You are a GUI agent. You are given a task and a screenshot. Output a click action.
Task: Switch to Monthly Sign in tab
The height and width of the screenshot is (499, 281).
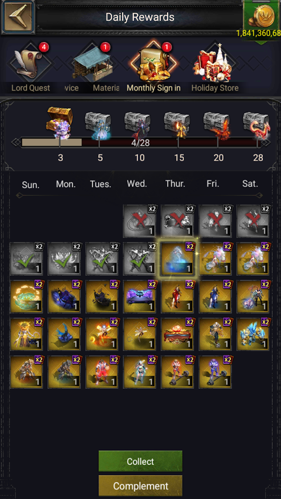coord(154,88)
